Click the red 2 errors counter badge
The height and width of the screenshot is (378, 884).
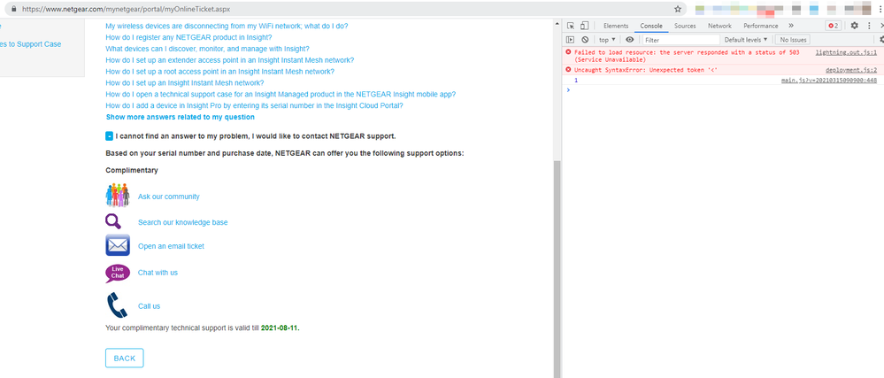(833, 26)
